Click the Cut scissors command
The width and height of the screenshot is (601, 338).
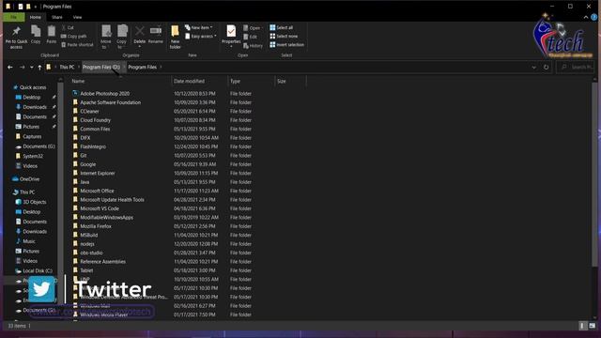(x=68, y=27)
